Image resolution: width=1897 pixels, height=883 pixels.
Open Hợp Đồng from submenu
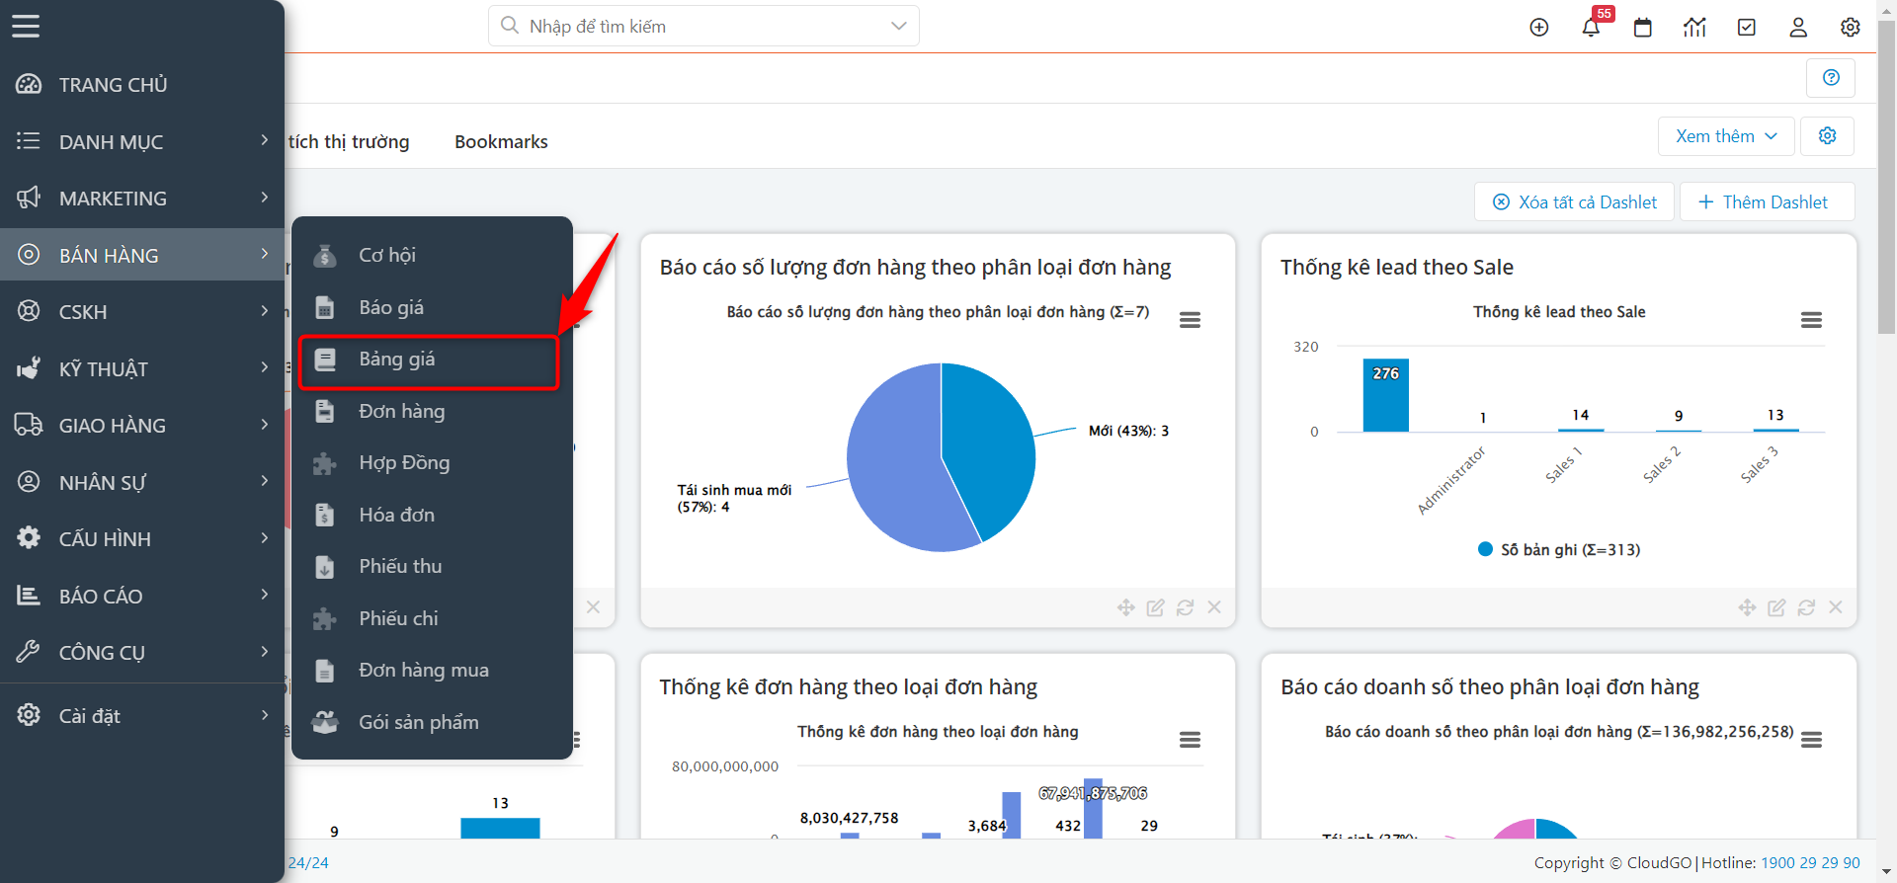point(432,462)
